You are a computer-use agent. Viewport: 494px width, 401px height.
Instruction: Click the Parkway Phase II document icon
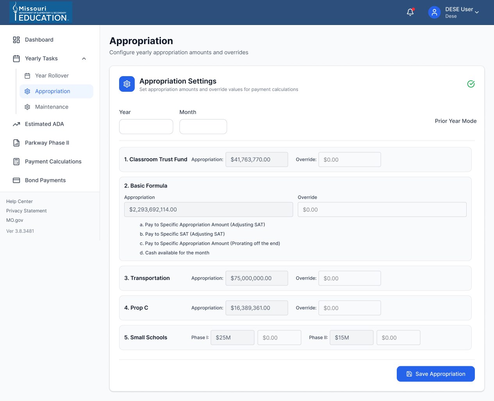[16, 143]
